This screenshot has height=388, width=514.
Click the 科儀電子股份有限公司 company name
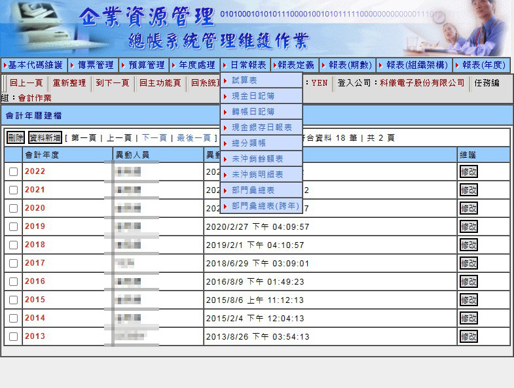tap(422, 83)
